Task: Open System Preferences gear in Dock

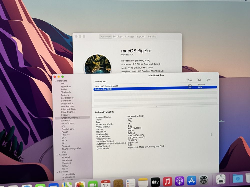Action: 203,180
